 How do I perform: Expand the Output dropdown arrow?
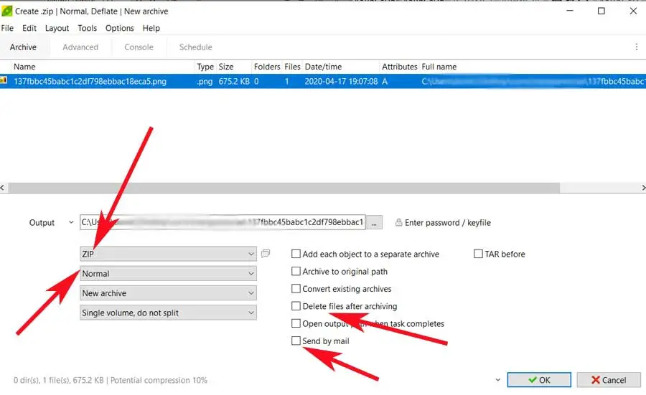coord(71,222)
